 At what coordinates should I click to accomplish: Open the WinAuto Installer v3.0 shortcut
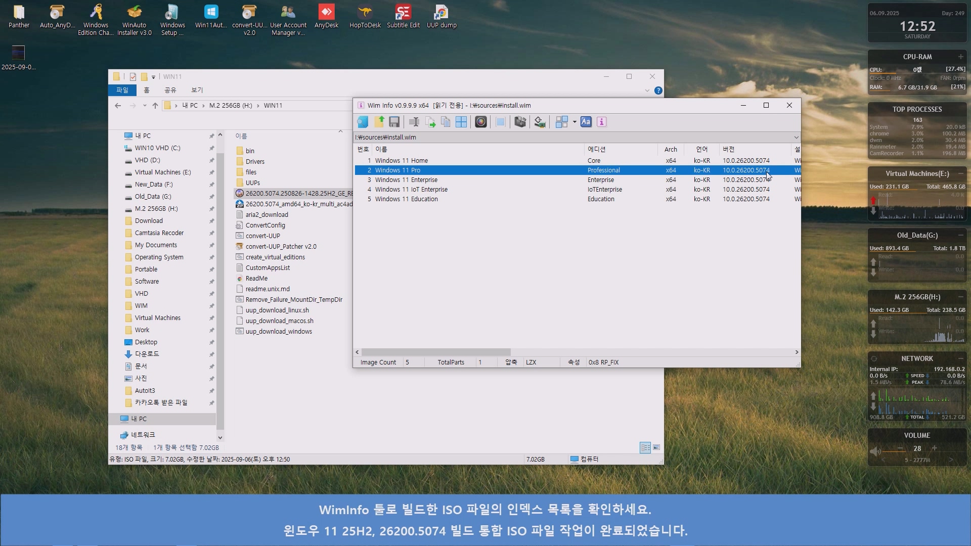click(x=135, y=20)
